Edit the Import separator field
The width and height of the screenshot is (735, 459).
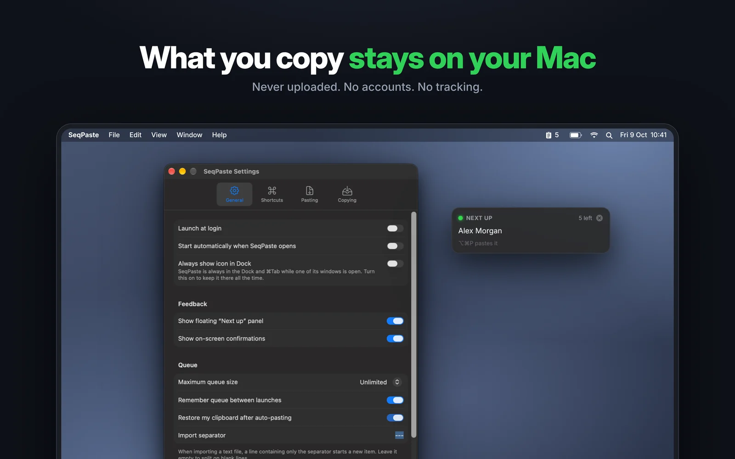coord(399,435)
